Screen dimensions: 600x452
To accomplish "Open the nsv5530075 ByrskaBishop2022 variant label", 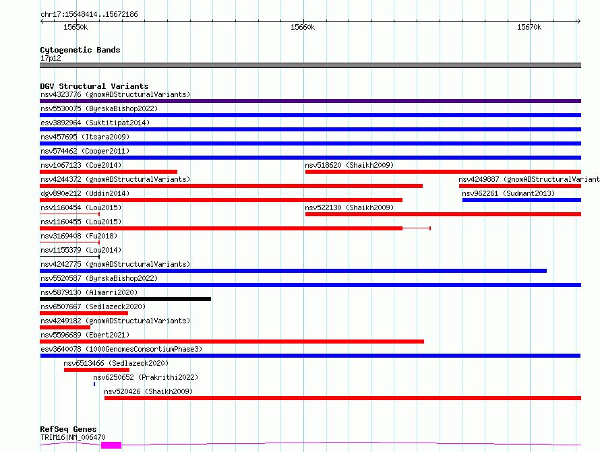I will coord(99,108).
